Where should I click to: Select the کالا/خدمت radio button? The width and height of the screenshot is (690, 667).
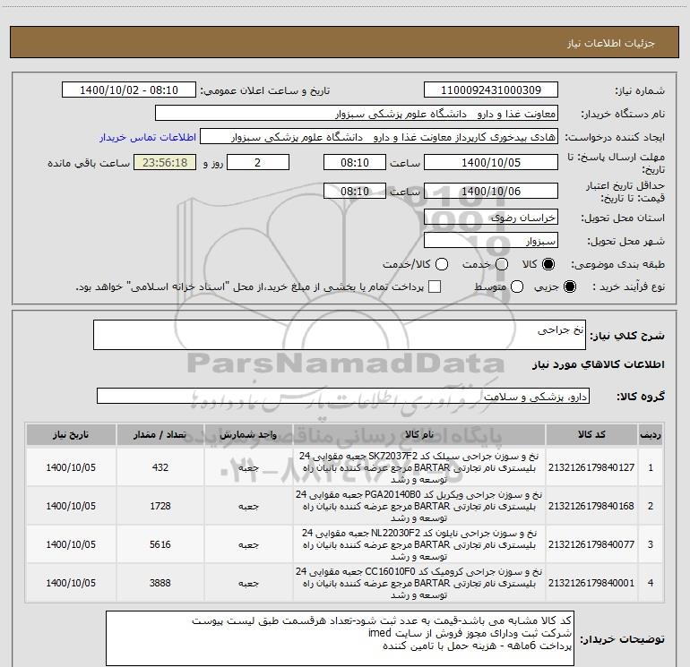[442, 264]
